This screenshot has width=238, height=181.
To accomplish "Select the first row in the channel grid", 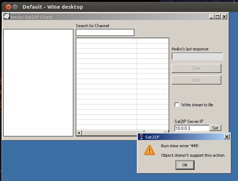I will coord(122,41).
